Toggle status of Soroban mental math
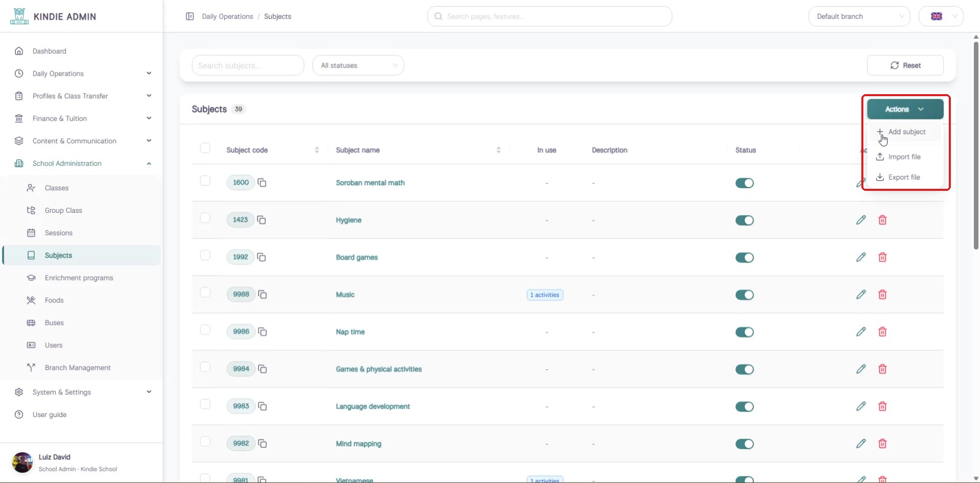The height and width of the screenshot is (483, 980). [x=744, y=183]
